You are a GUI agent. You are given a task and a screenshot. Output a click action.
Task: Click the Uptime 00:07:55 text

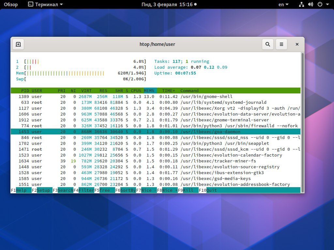click(175, 73)
